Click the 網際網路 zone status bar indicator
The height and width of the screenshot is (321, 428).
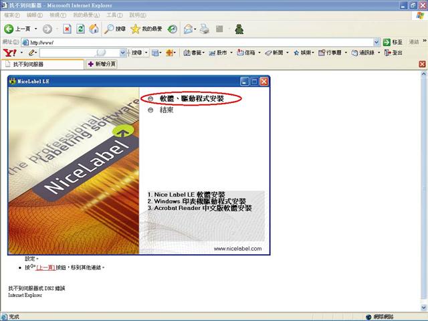coord(379,317)
